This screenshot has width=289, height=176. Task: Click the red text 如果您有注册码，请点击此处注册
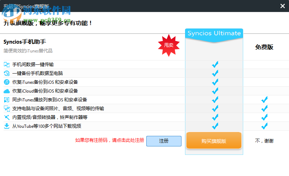point(110,140)
